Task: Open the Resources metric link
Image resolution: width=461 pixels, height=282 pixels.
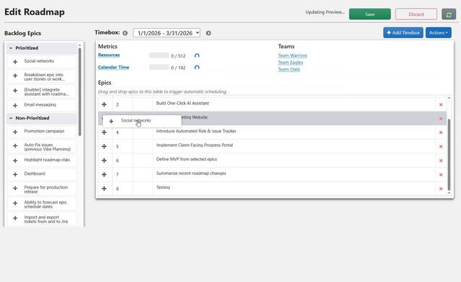Action: click(109, 55)
